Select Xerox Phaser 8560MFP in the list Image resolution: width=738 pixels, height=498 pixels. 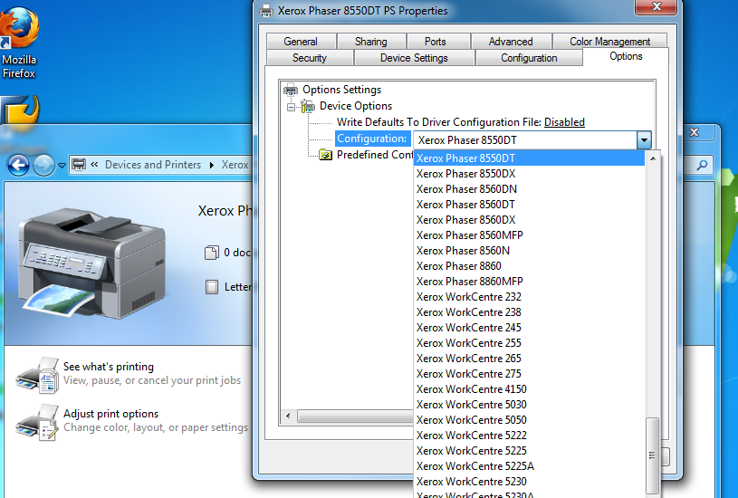(x=529, y=235)
